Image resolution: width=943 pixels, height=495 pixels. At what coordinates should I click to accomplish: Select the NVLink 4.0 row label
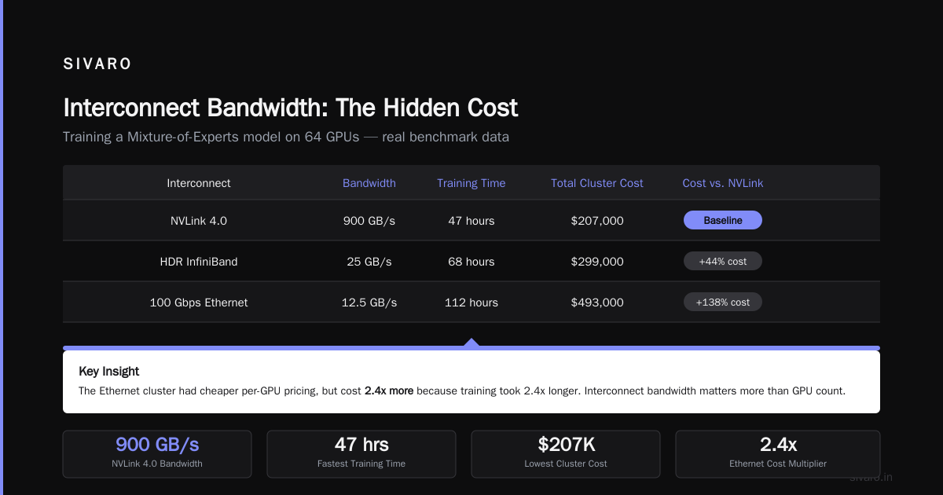(x=199, y=221)
